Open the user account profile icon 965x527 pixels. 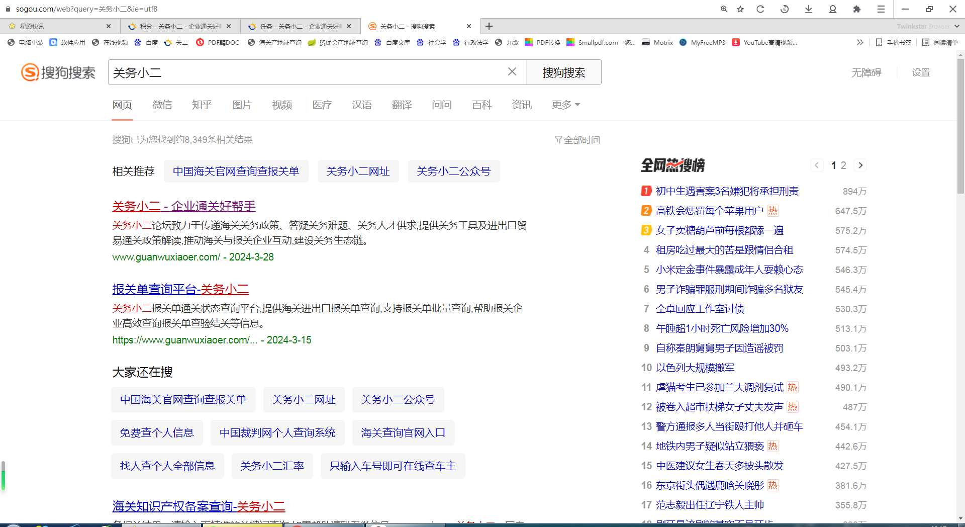[x=833, y=9]
